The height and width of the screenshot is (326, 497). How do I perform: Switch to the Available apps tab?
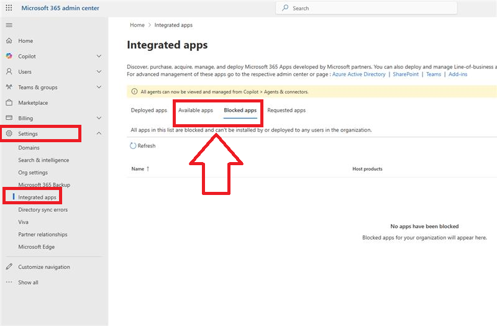pyautogui.click(x=196, y=111)
